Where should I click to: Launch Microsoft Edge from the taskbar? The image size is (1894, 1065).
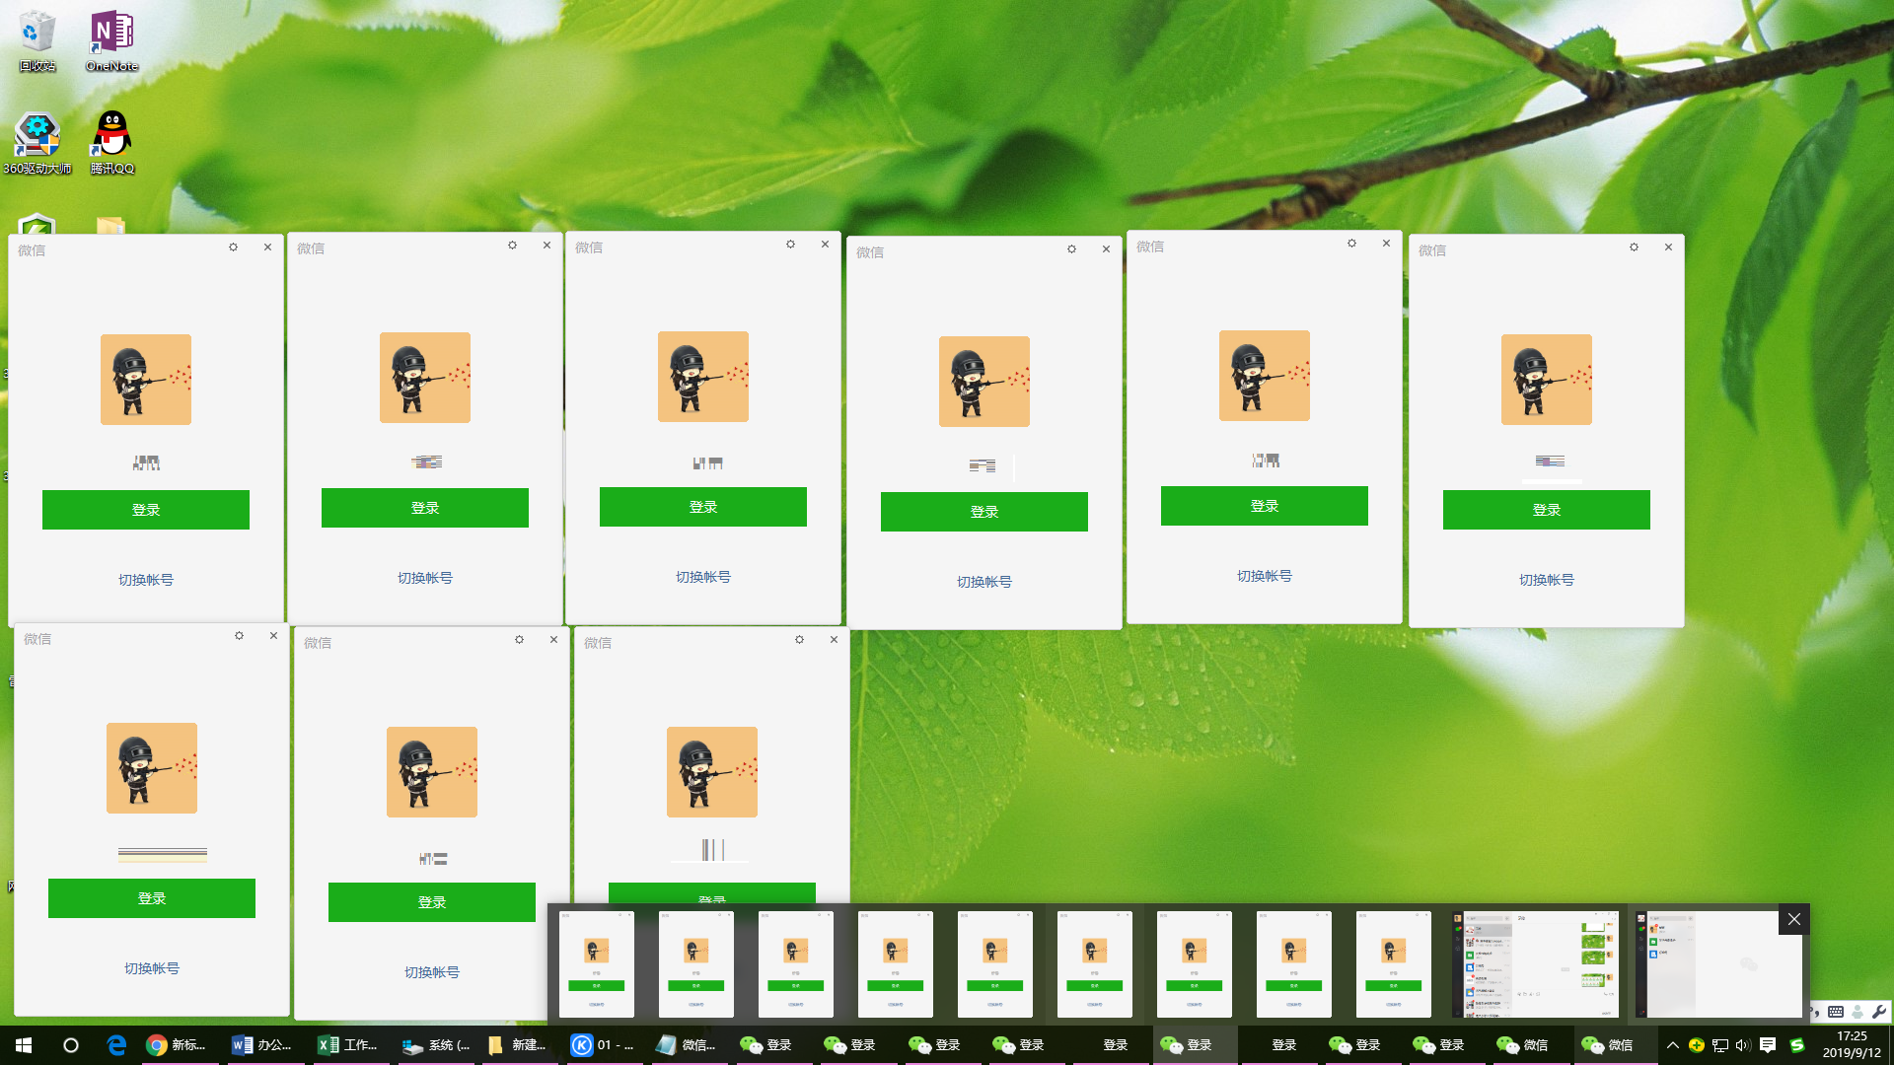coord(116,1045)
